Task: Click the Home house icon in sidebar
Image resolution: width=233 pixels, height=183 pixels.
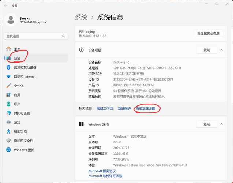Action: pos(8,49)
